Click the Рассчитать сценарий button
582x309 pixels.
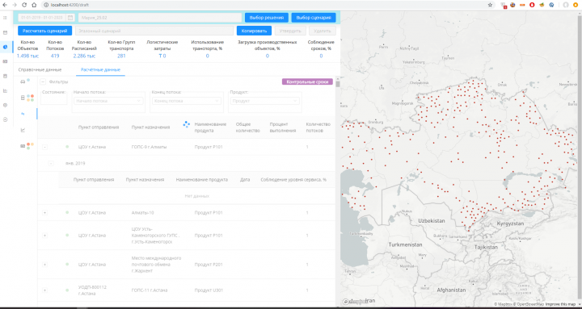45,31
